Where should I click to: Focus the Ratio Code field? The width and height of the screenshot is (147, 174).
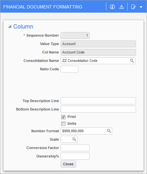coord(69,69)
